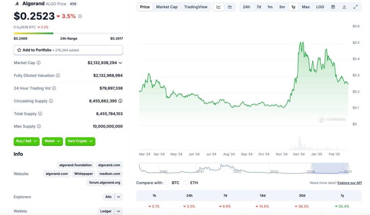370x215 pixels.
Task: Click the 14d change value 14.6%
Action: (262, 206)
